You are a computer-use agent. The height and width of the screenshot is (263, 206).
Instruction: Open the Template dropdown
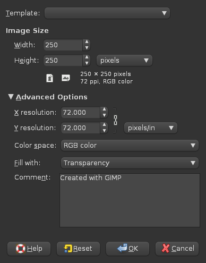pos(107,13)
